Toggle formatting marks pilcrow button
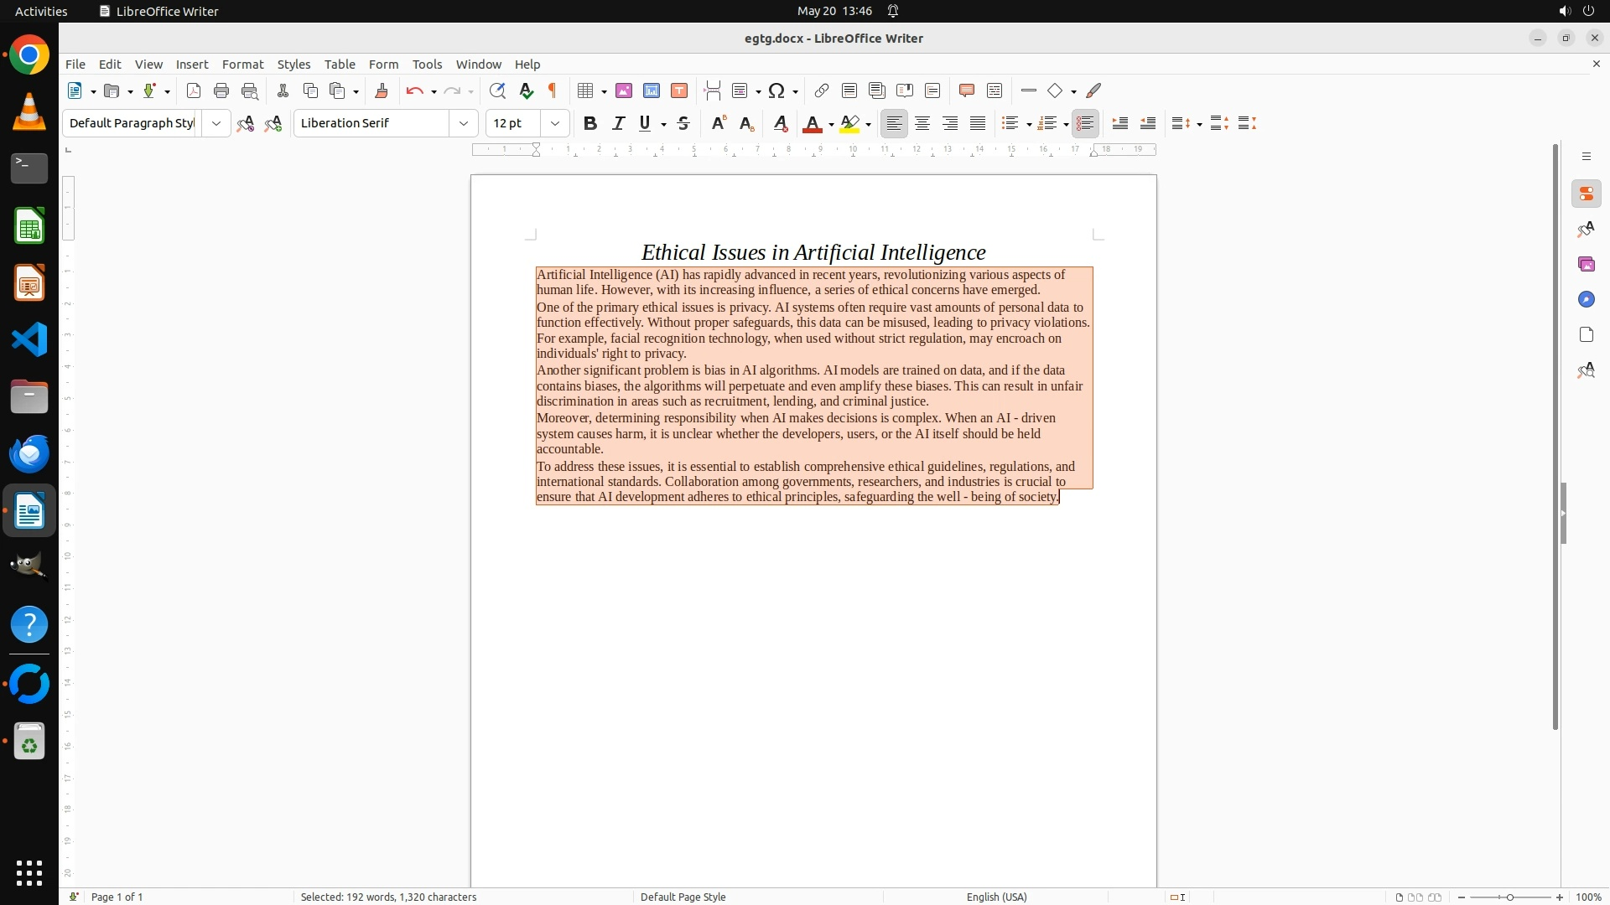 [553, 91]
